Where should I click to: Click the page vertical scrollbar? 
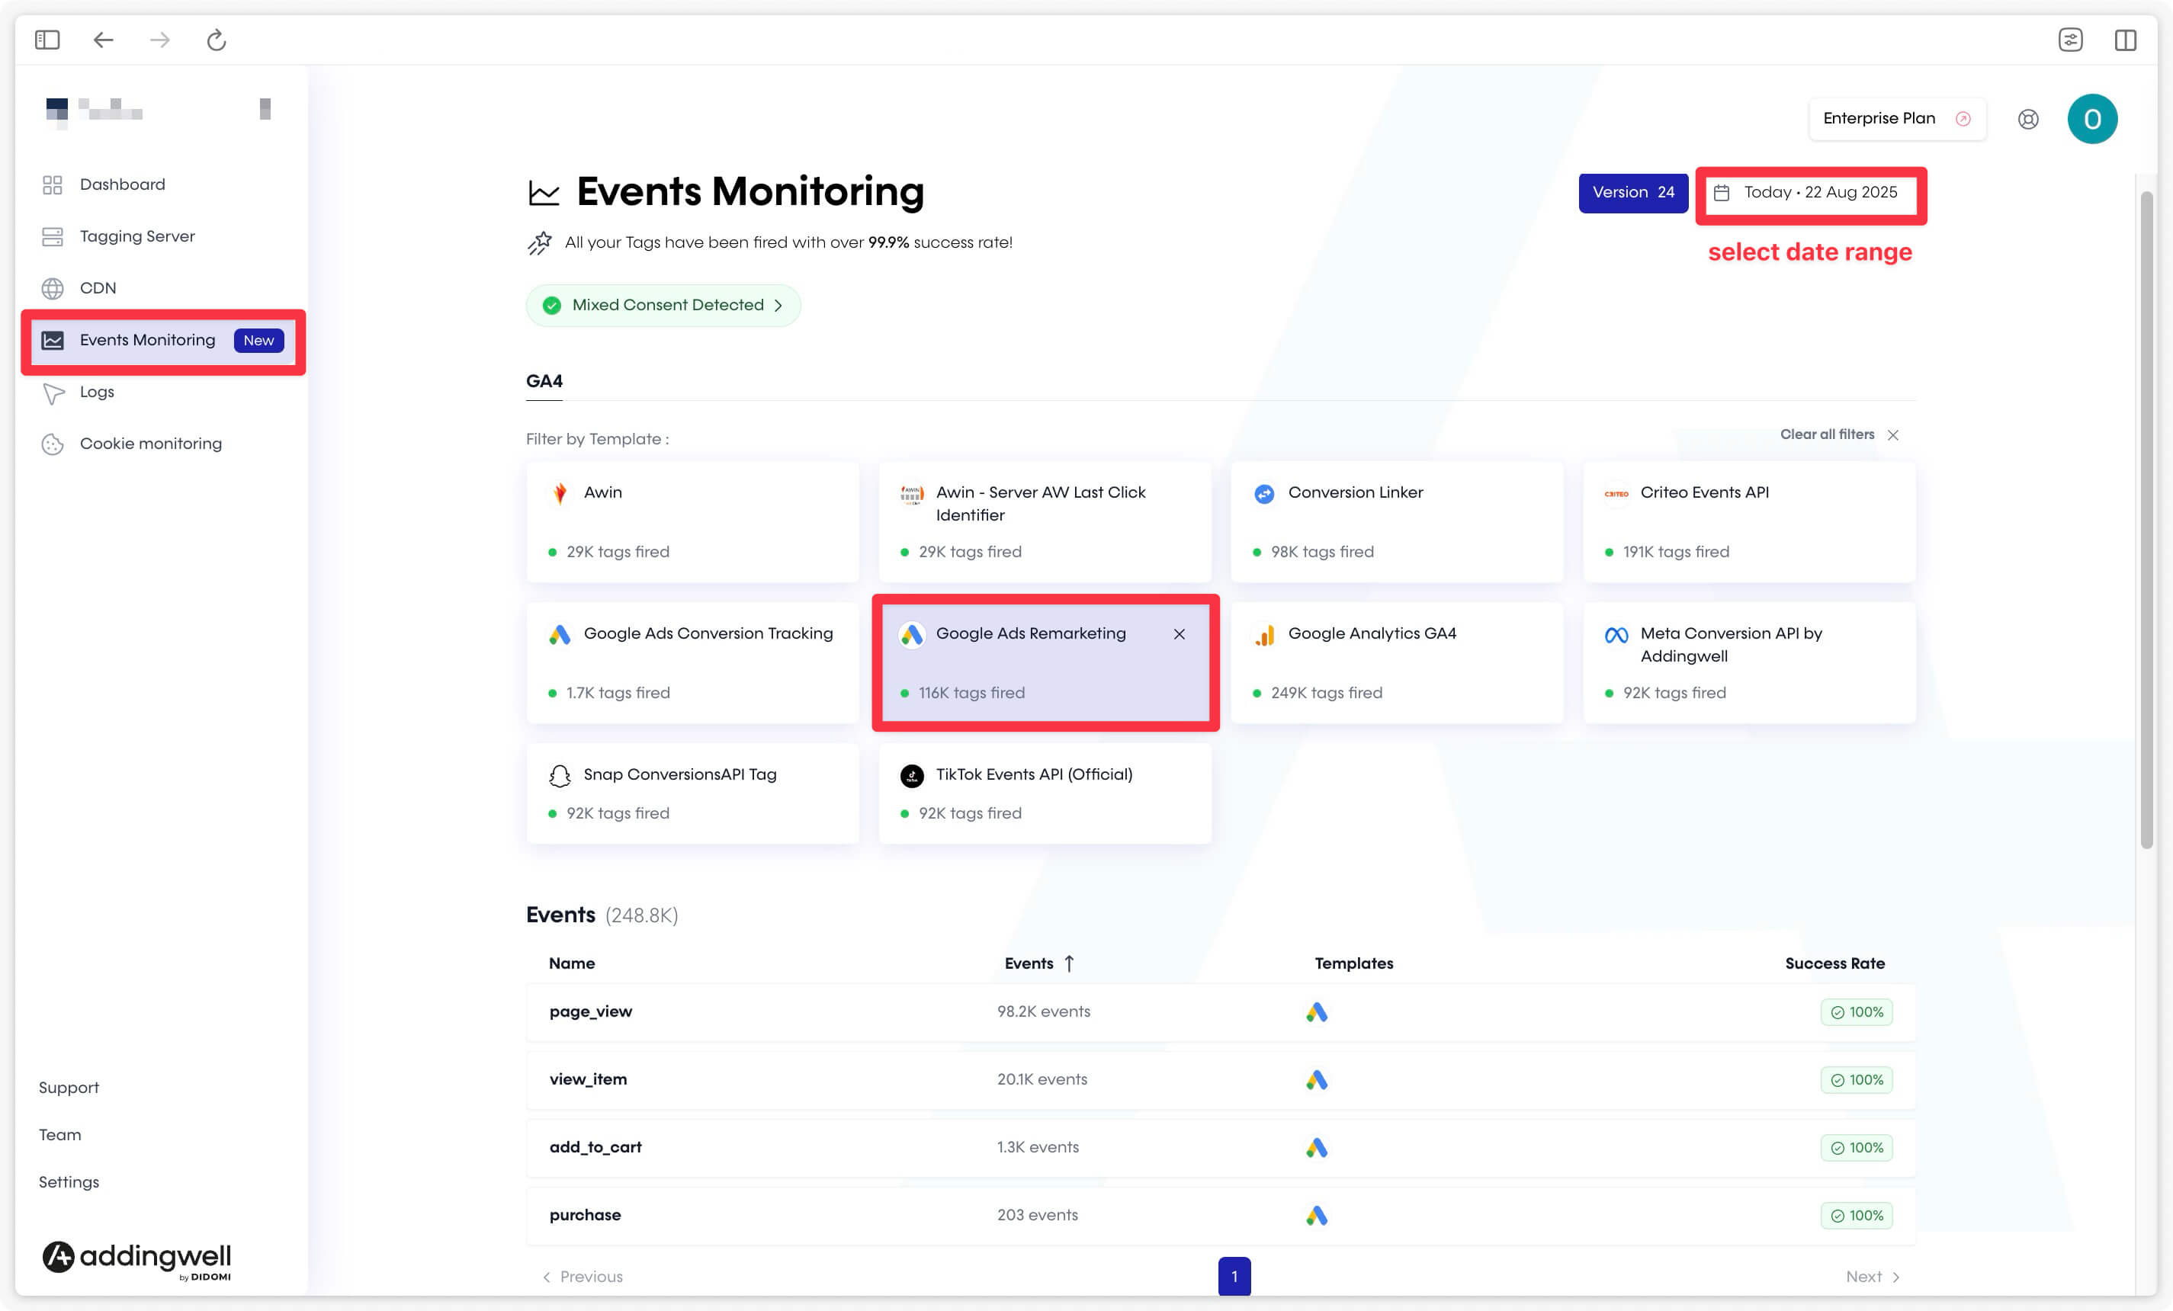[x=2146, y=518]
